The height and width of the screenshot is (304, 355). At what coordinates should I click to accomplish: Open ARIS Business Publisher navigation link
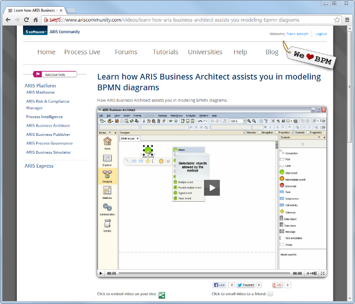pyautogui.click(x=48, y=134)
